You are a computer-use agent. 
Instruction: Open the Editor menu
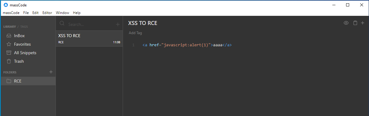tap(47, 13)
